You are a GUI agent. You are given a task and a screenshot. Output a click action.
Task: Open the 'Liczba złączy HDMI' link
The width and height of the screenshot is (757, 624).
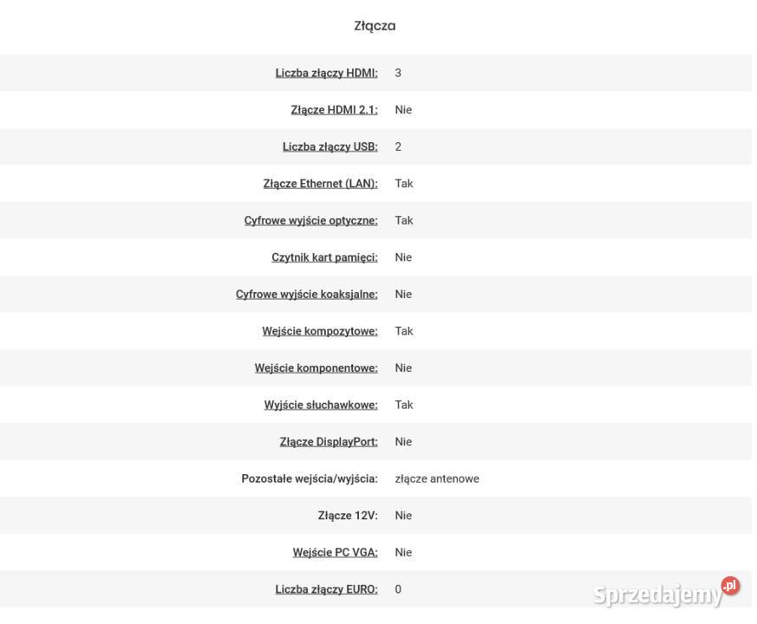[x=326, y=73]
